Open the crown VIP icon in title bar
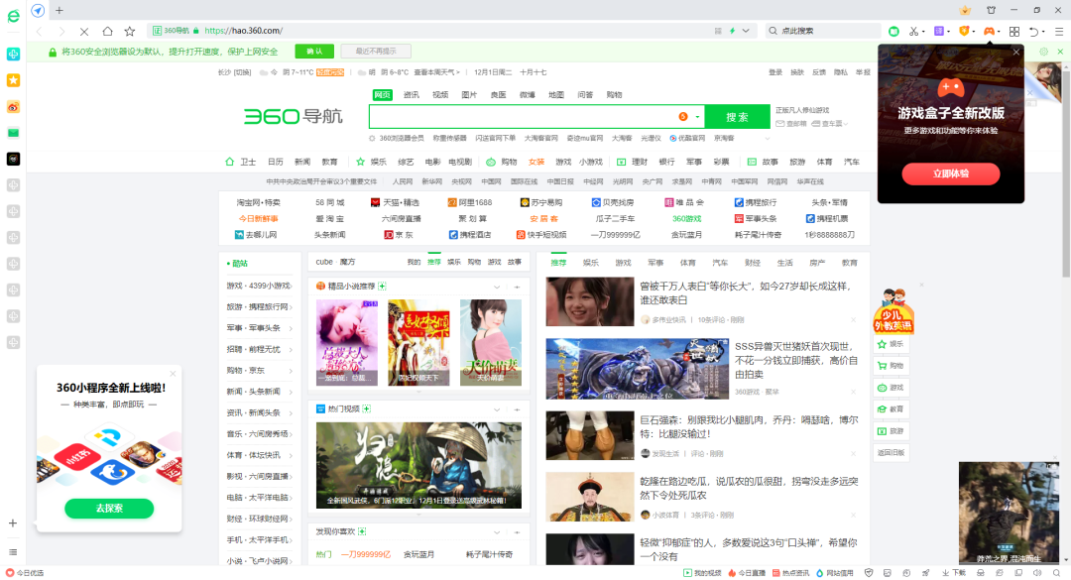 pyautogui.click(x=965, y=10)
